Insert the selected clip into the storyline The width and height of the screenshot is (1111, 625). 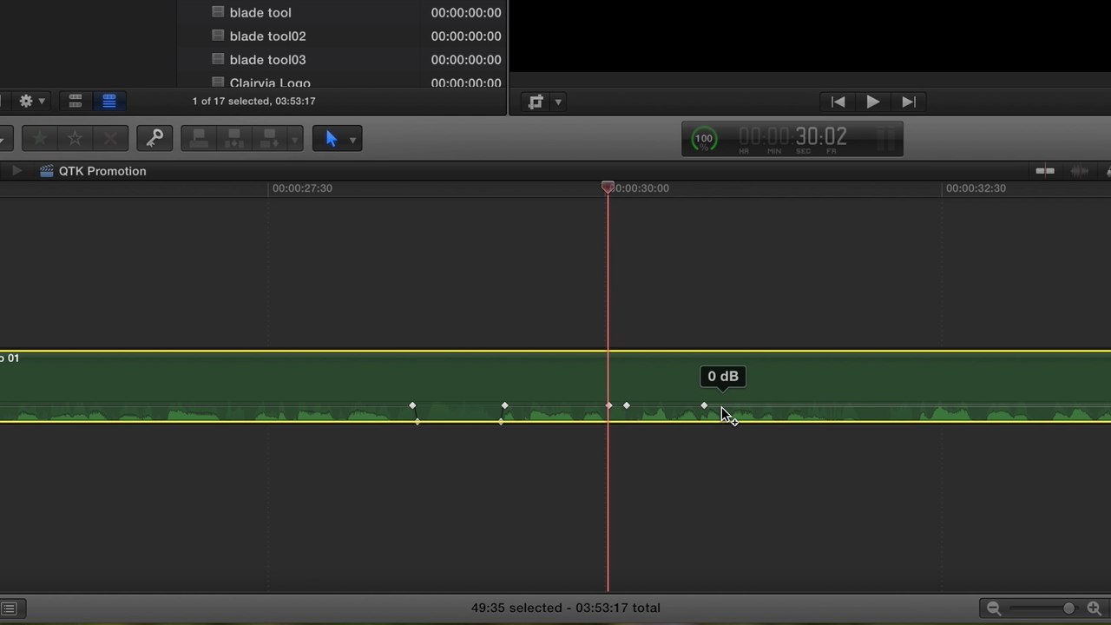click(x=234, y=138)
